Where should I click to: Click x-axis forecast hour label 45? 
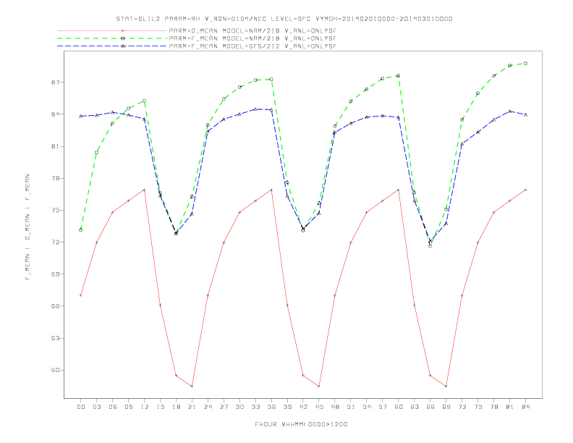click(x=319, y=407)
